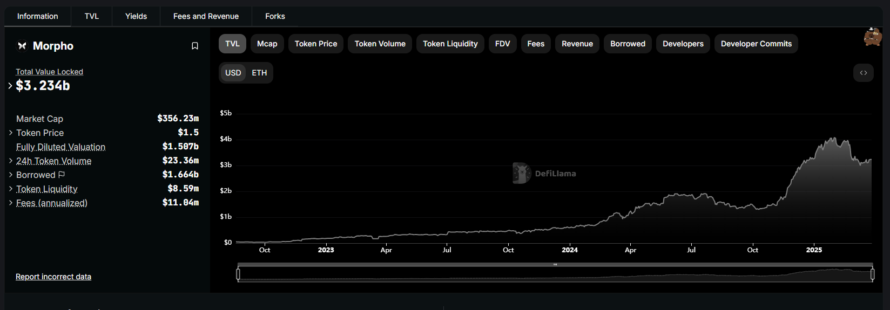
Task: Toggle the Mcap chart series
Action: coord(267,44)
